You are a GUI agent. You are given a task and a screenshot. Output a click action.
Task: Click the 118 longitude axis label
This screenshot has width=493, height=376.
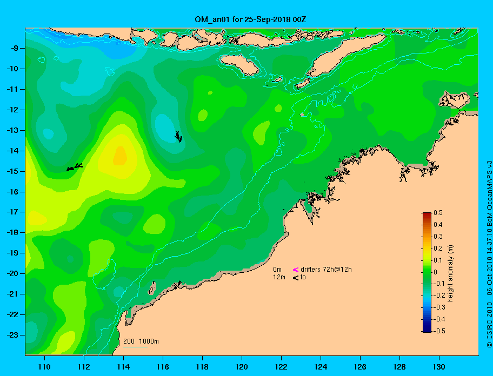(202, 367)
